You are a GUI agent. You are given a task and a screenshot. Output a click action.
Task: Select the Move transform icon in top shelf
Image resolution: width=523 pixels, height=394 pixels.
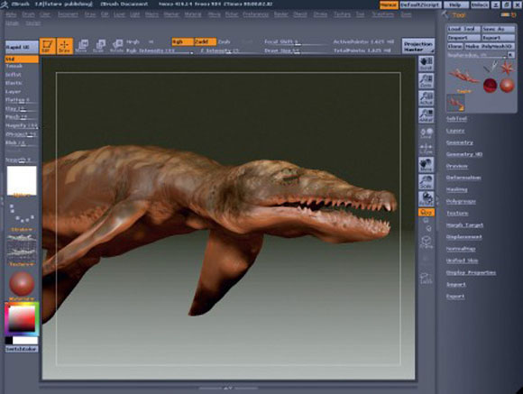click(x=81, y=46)
